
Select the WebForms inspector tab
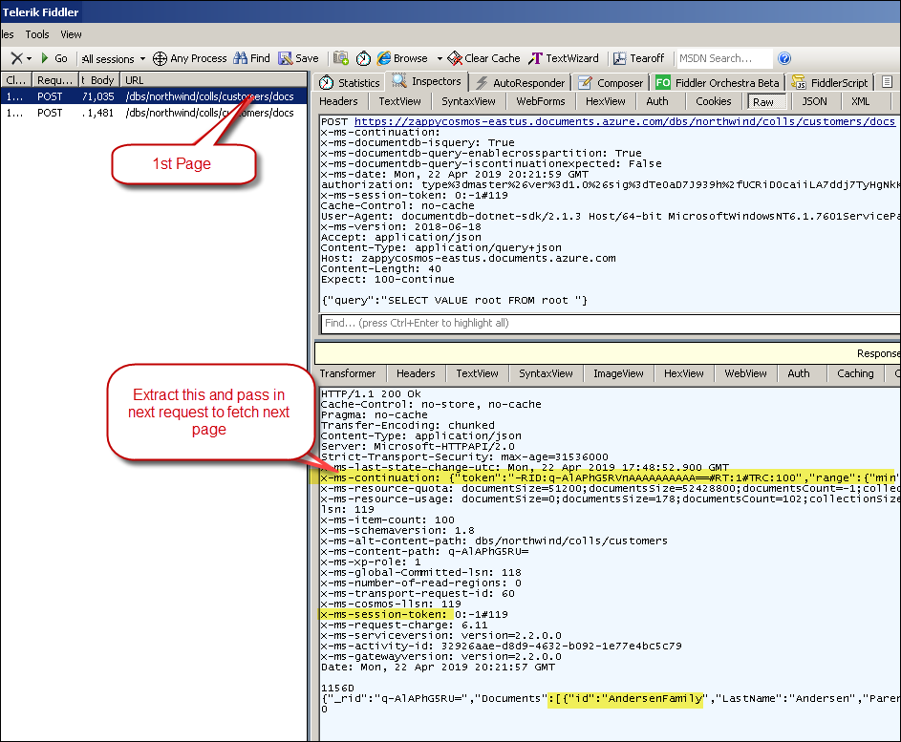540,101
